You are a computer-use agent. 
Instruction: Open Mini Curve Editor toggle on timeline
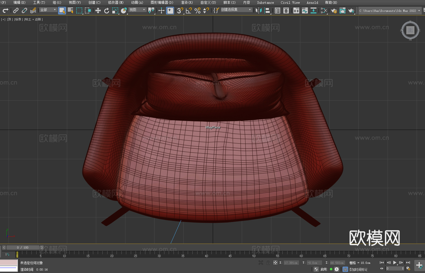click(7, 254)
